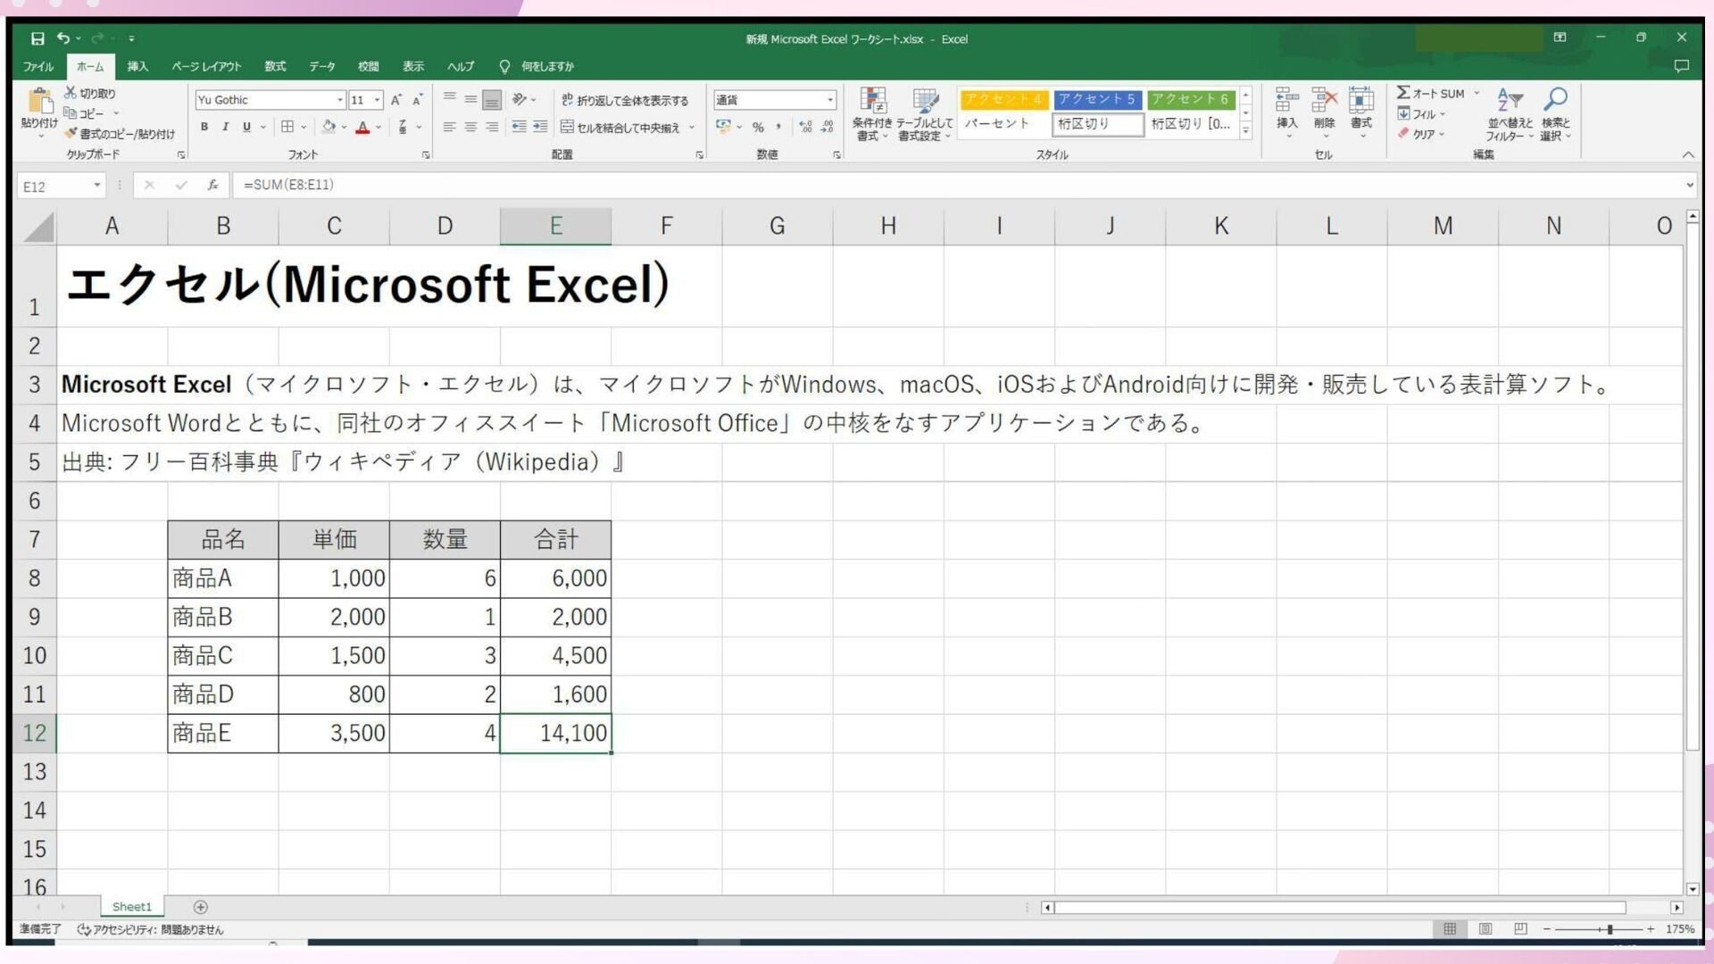Image resolution: width=1714 pixels, height=964 pixels.
Task: Switch to the ページ レイアウト tab
Action: tap(206, 66)
